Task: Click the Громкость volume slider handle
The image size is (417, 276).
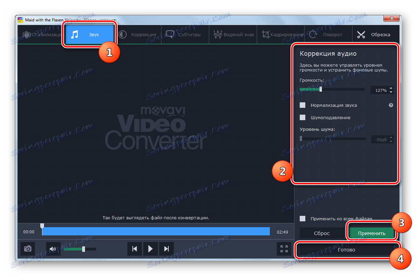Action: pyautogui.click(x=321, y=89)
